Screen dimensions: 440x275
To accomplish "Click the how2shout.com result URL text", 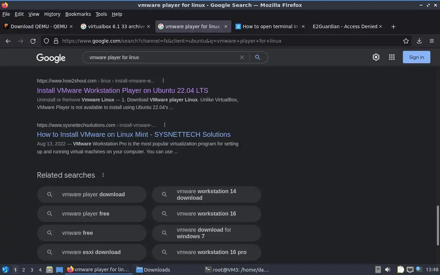I will 96,81.
